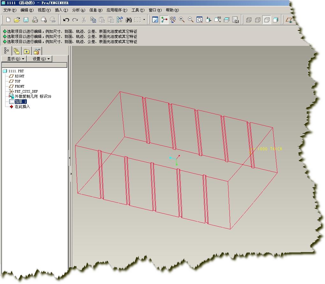Collapse navigator with upper sash arrow

[70, 158]
